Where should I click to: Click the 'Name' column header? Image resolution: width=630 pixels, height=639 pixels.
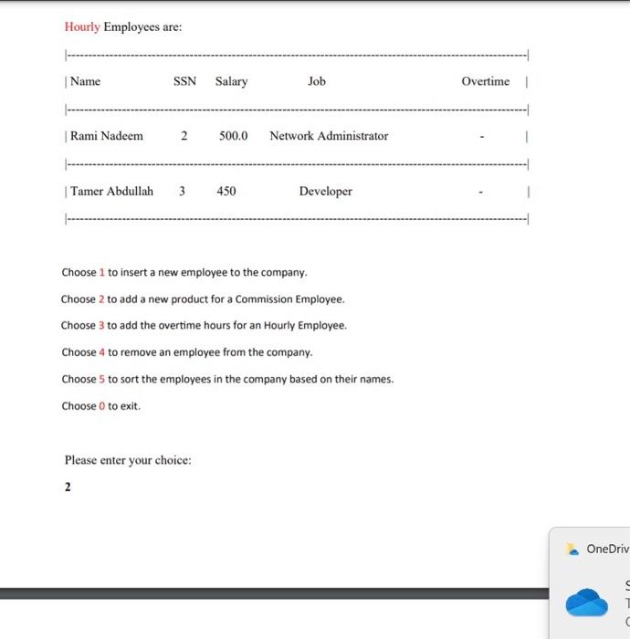pos(85,81)
